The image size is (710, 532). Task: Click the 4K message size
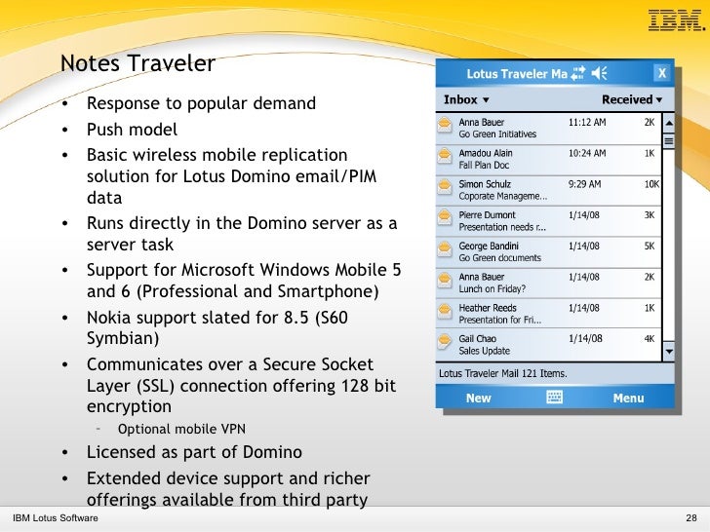click(x=650, y=339)
